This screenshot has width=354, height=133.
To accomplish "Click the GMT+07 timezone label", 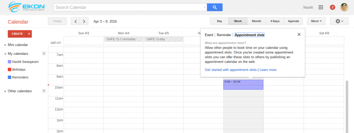I will coord(56,43).
